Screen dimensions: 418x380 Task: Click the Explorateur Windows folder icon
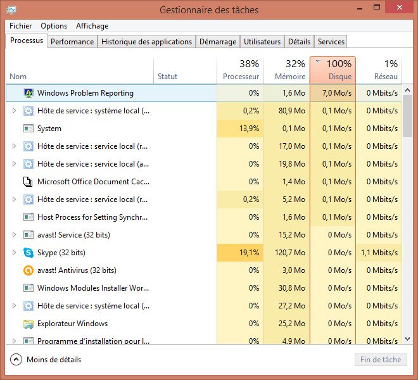[28, 324]
